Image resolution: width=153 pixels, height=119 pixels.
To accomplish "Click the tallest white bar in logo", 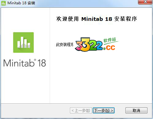I will coord(22,42).
